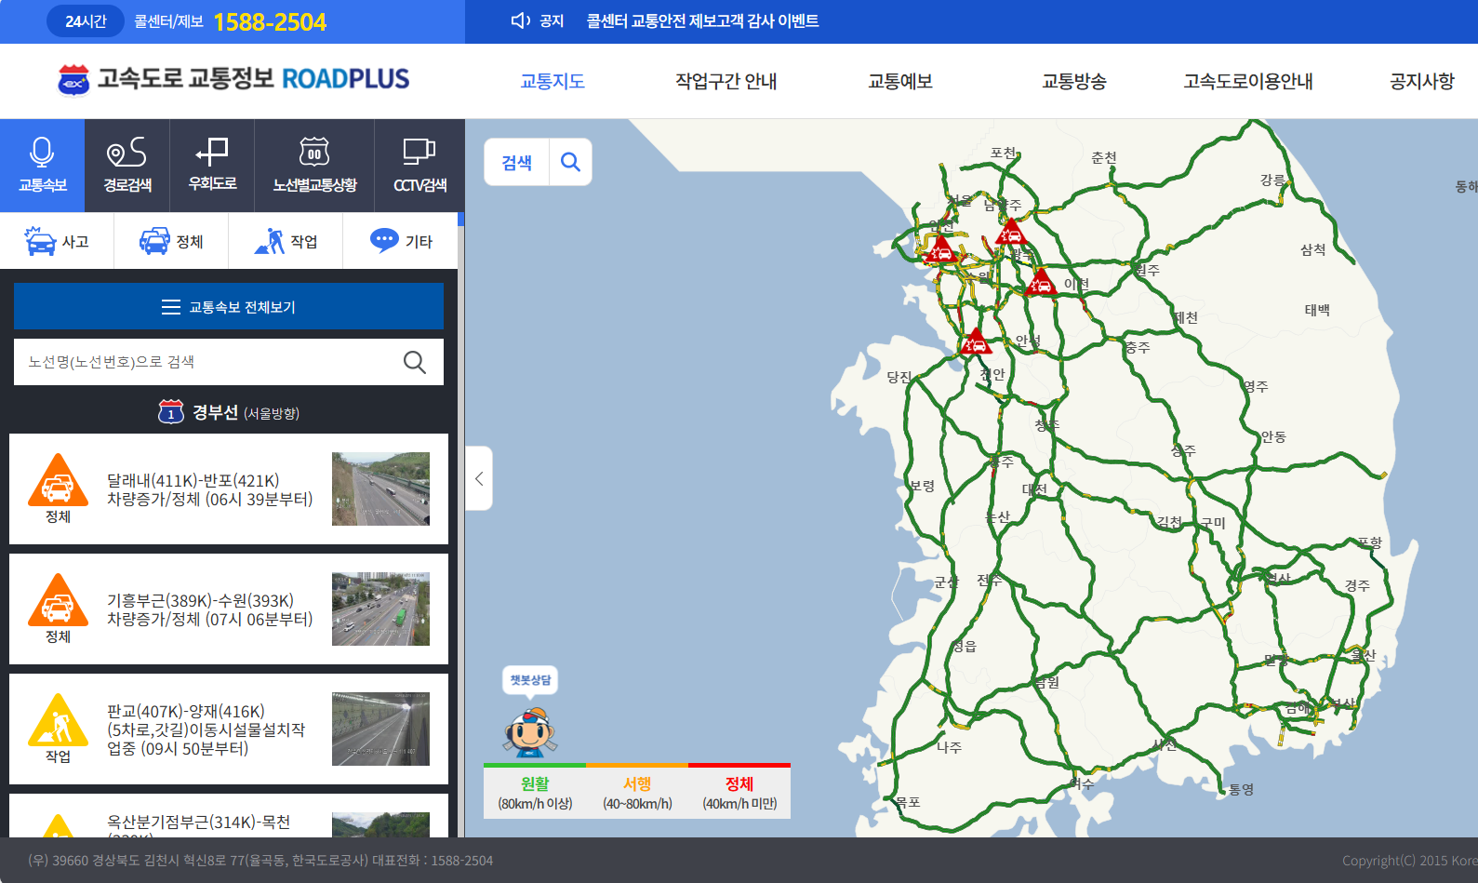Viewport: 1478px width, 883px height.
Task: Click congestion icon of 기흥부근-수원 item
Action: [x=58, y=600]
